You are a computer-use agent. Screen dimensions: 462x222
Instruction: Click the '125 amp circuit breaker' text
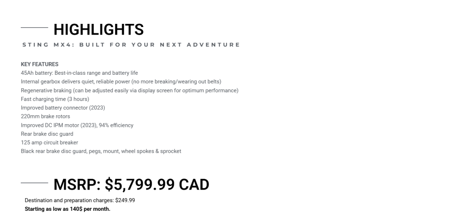[50, 142]
